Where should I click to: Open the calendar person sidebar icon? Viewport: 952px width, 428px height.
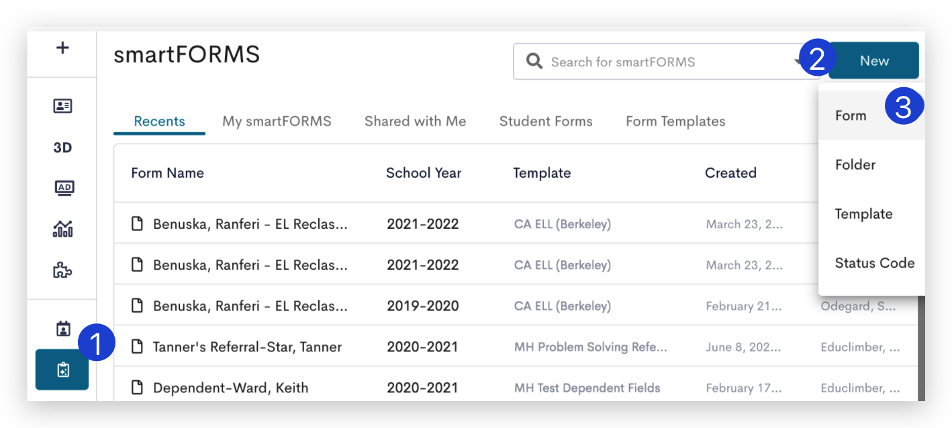tap(62, 329)
